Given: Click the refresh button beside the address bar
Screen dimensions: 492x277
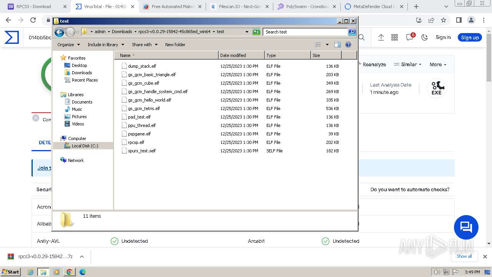Looking at the screenshot, I should coord(256,32).
